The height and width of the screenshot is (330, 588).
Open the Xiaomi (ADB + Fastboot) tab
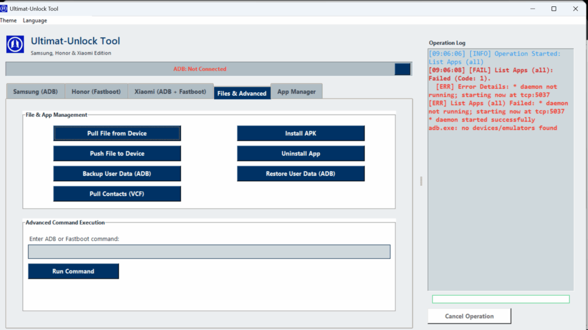pos(170,92)
